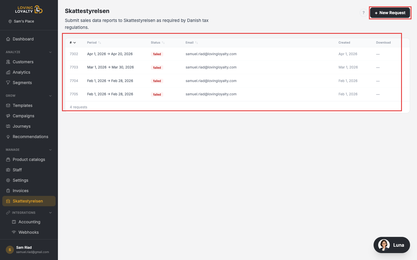This screenshot has height=260, width=417.
Task: Select request row 7703
Action: click(237, 67)
